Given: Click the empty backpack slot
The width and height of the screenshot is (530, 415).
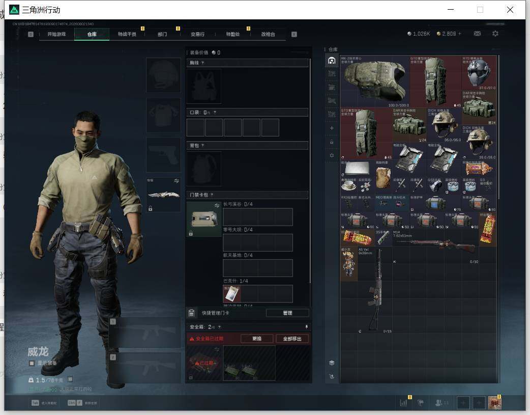Looking at the screenshot, I should (204, 169).
